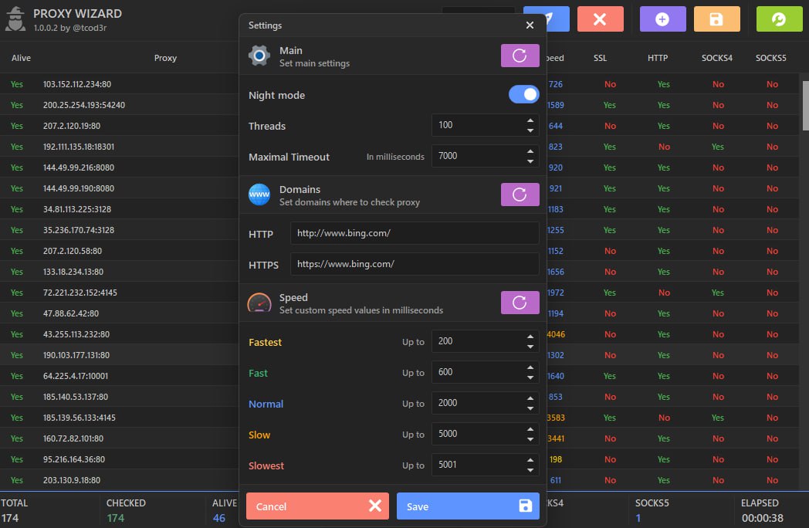The image size is (809, 528).
Task: Click the green wrench settings button
Action: coord(779,19)
